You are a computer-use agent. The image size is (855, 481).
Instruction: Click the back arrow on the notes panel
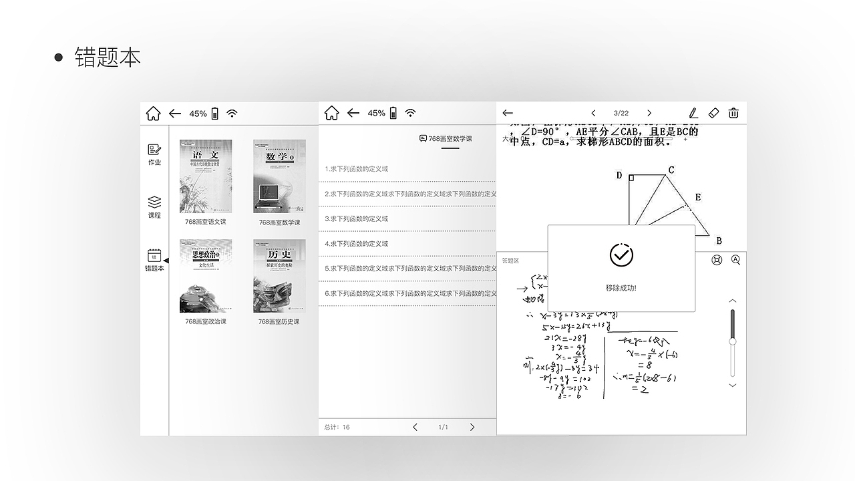coord(508,113)
